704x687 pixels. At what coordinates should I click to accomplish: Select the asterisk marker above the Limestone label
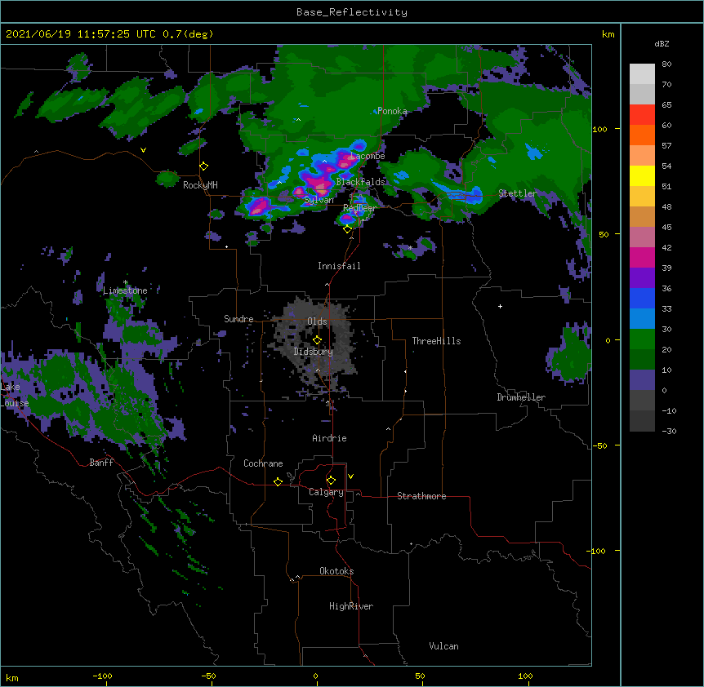point(125,282)
